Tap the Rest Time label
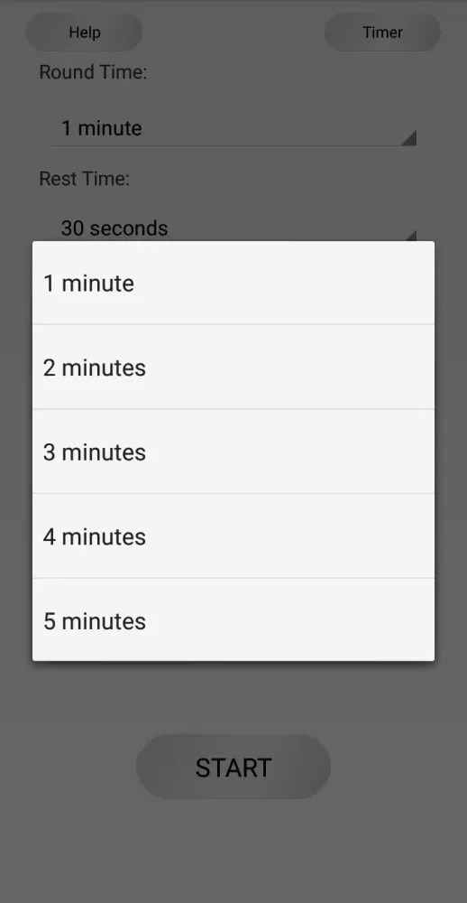Viewport: 467px width, 903px height. 85,179
